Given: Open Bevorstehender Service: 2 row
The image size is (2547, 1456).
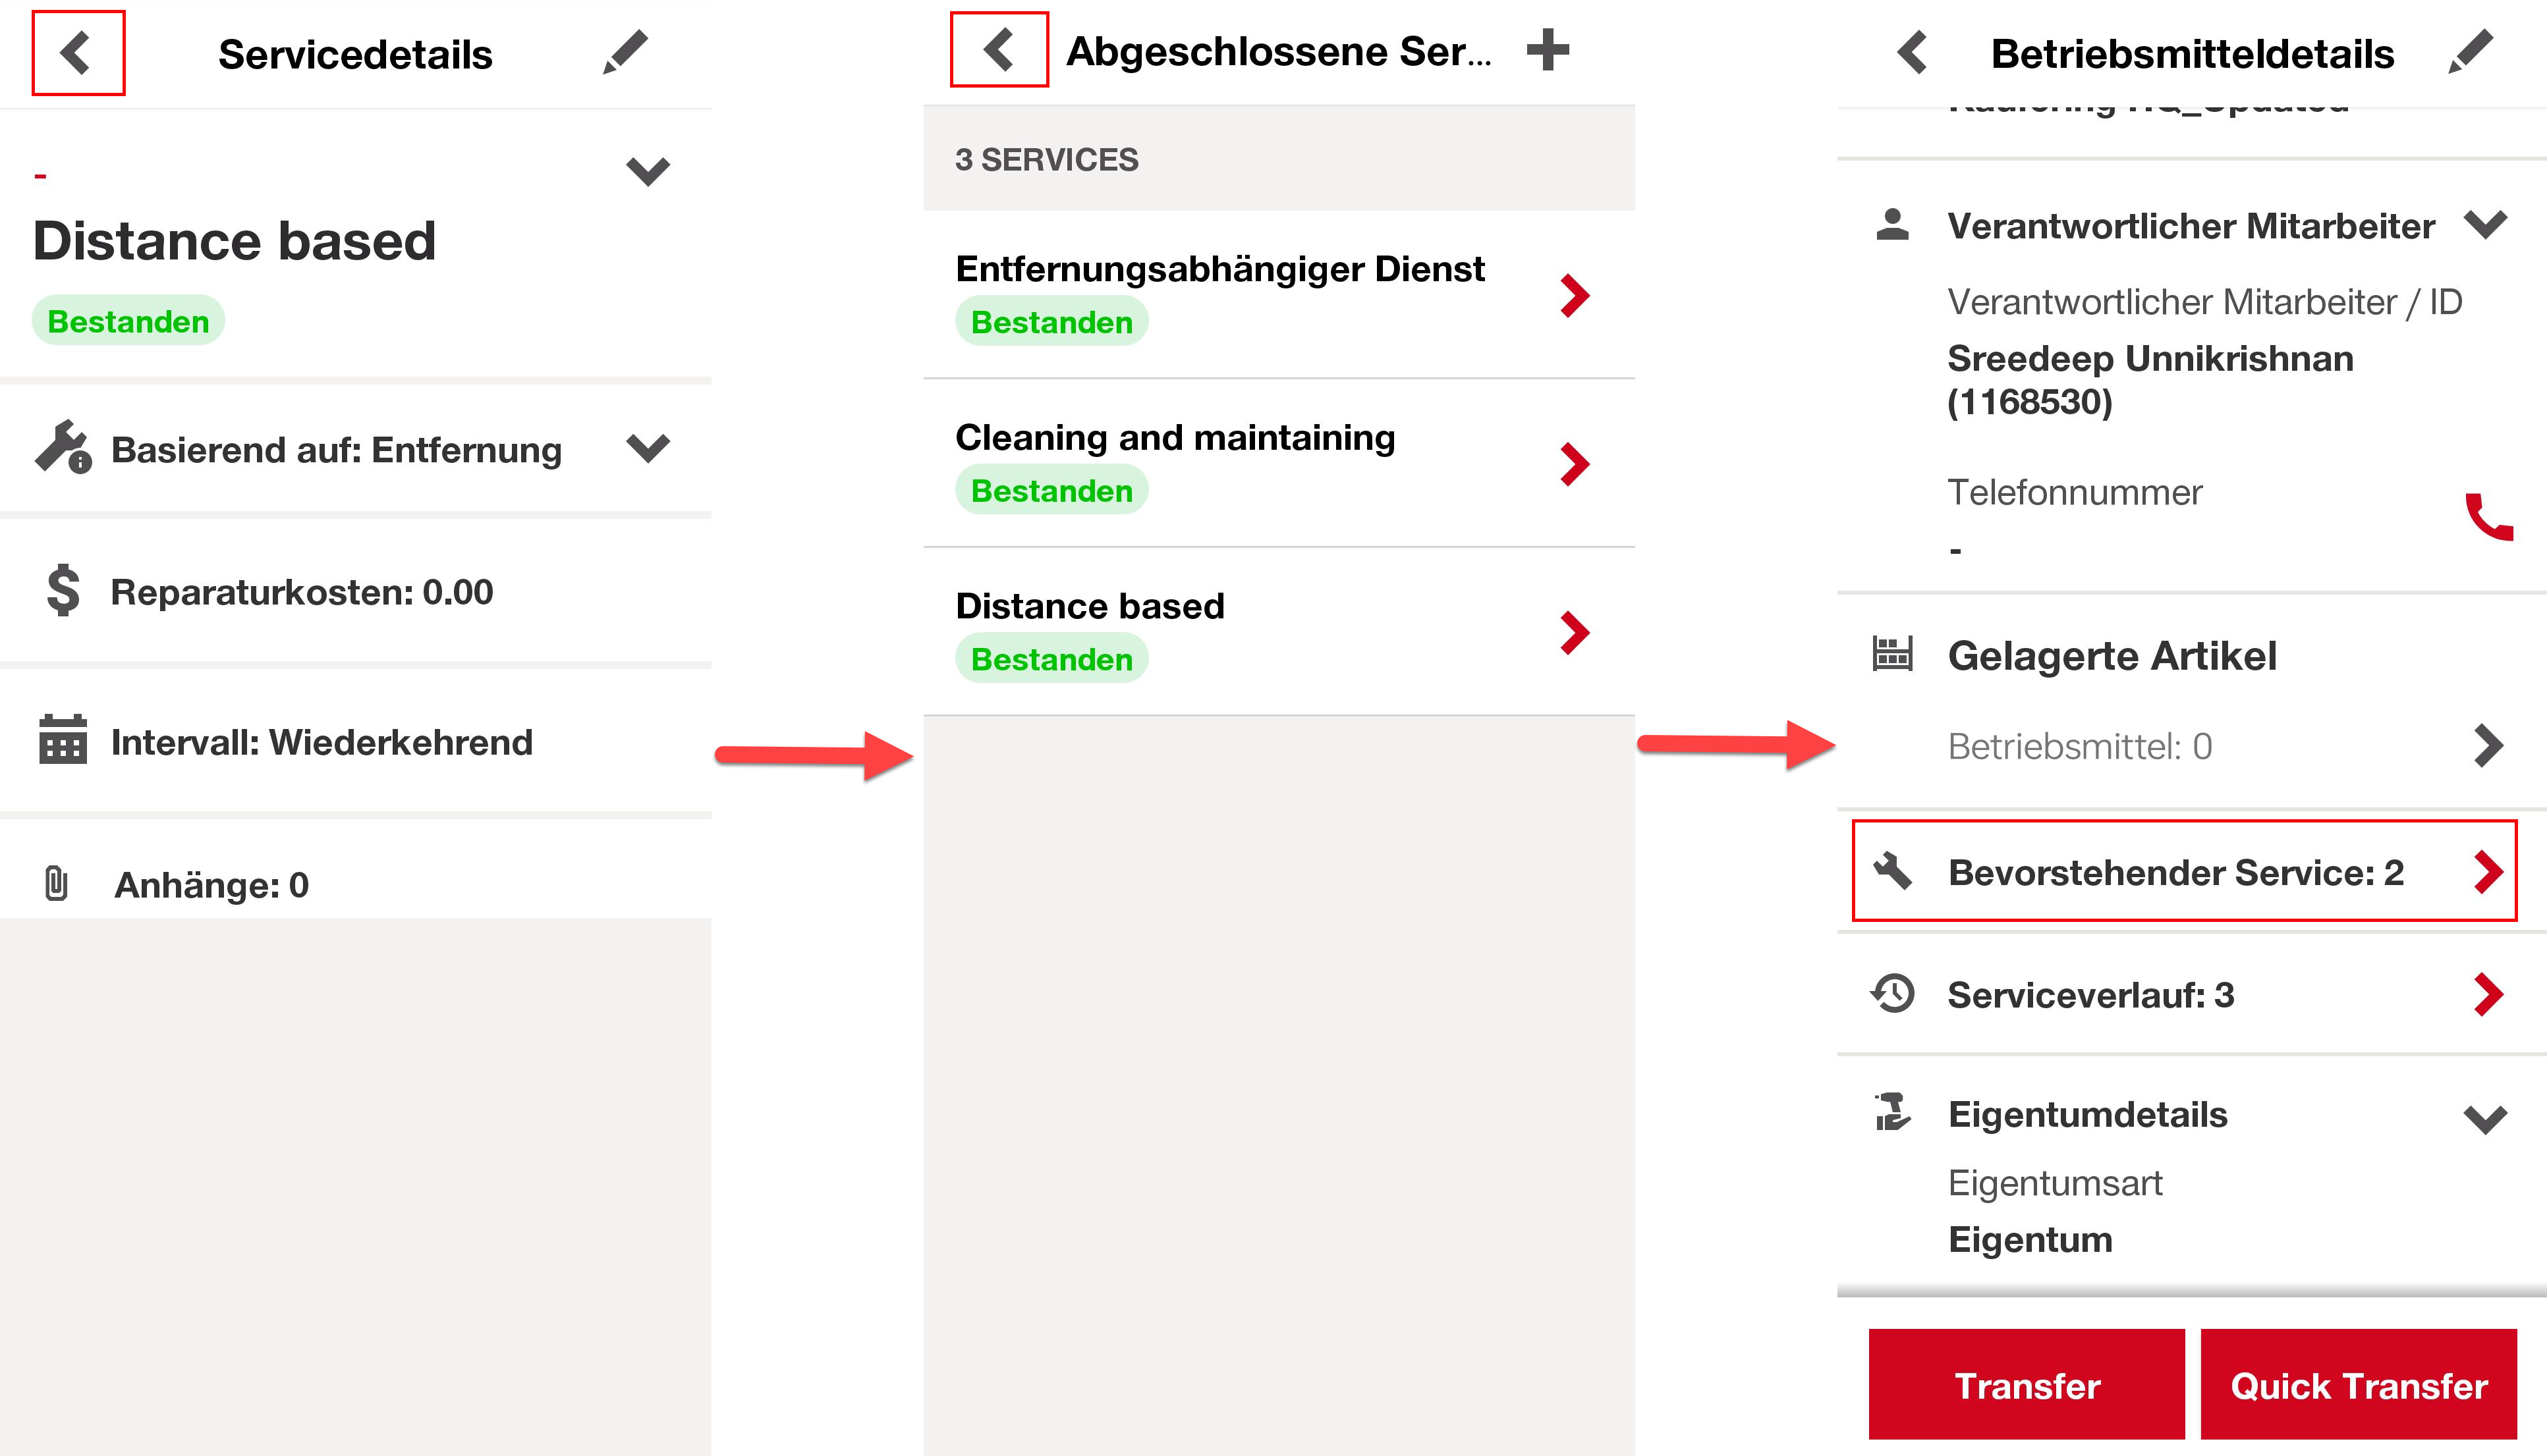Looking at the screenshot, I should pos(2184,871).
